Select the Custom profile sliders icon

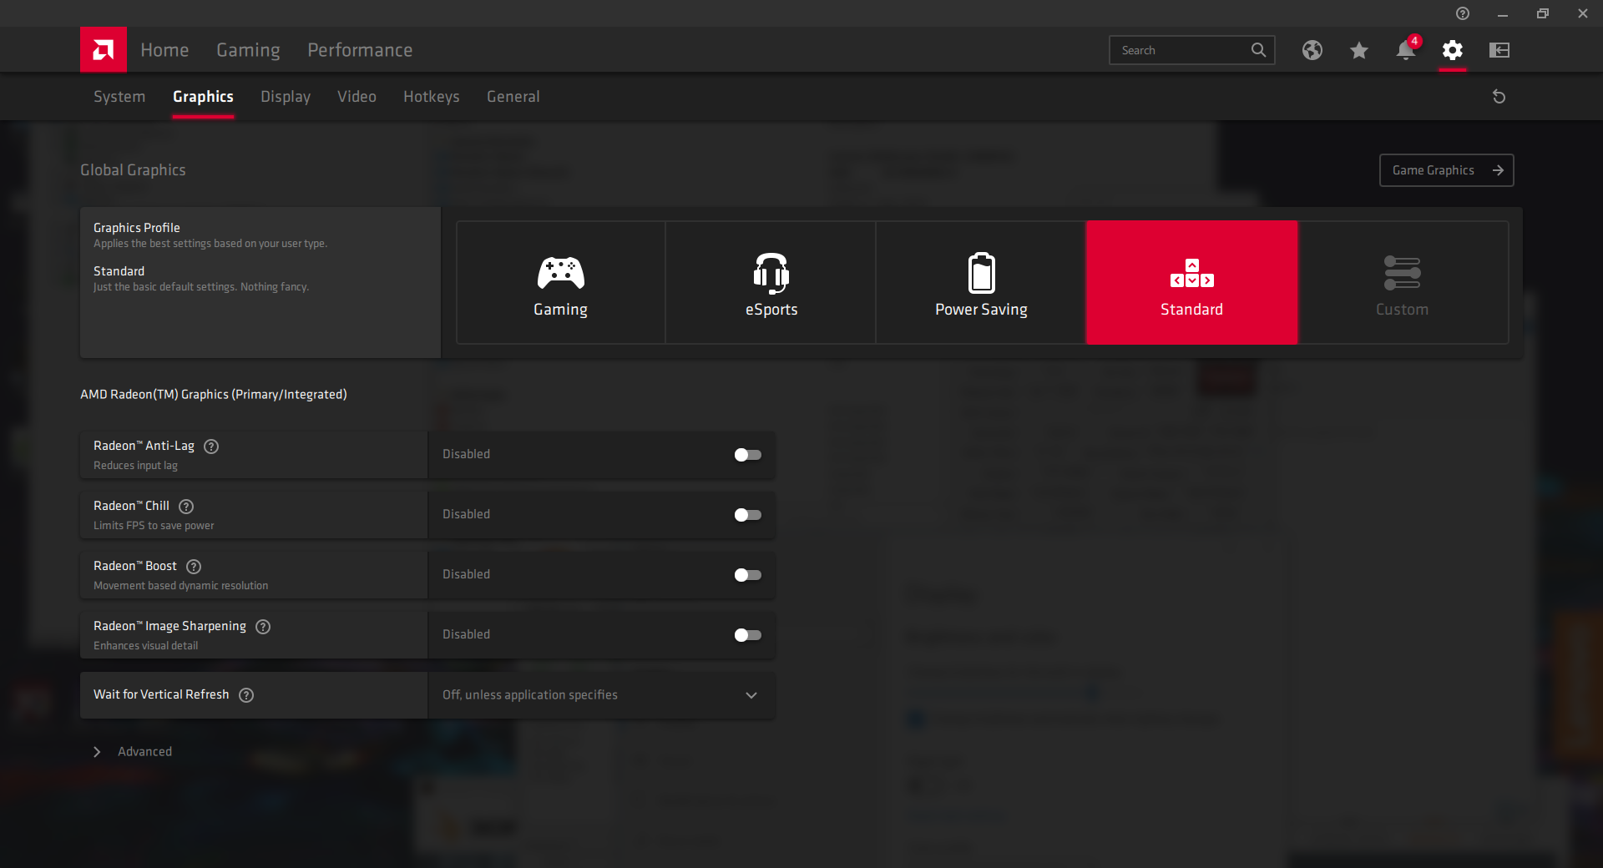(x=1403, y=273)
